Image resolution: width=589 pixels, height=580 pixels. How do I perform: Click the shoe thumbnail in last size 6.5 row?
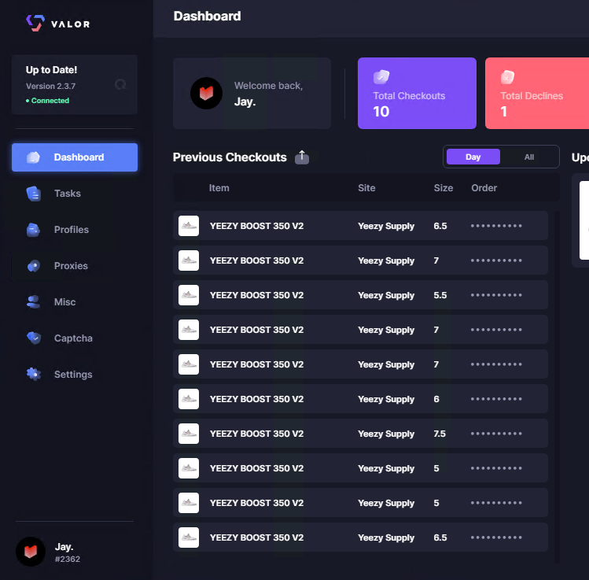pos(189,538)
